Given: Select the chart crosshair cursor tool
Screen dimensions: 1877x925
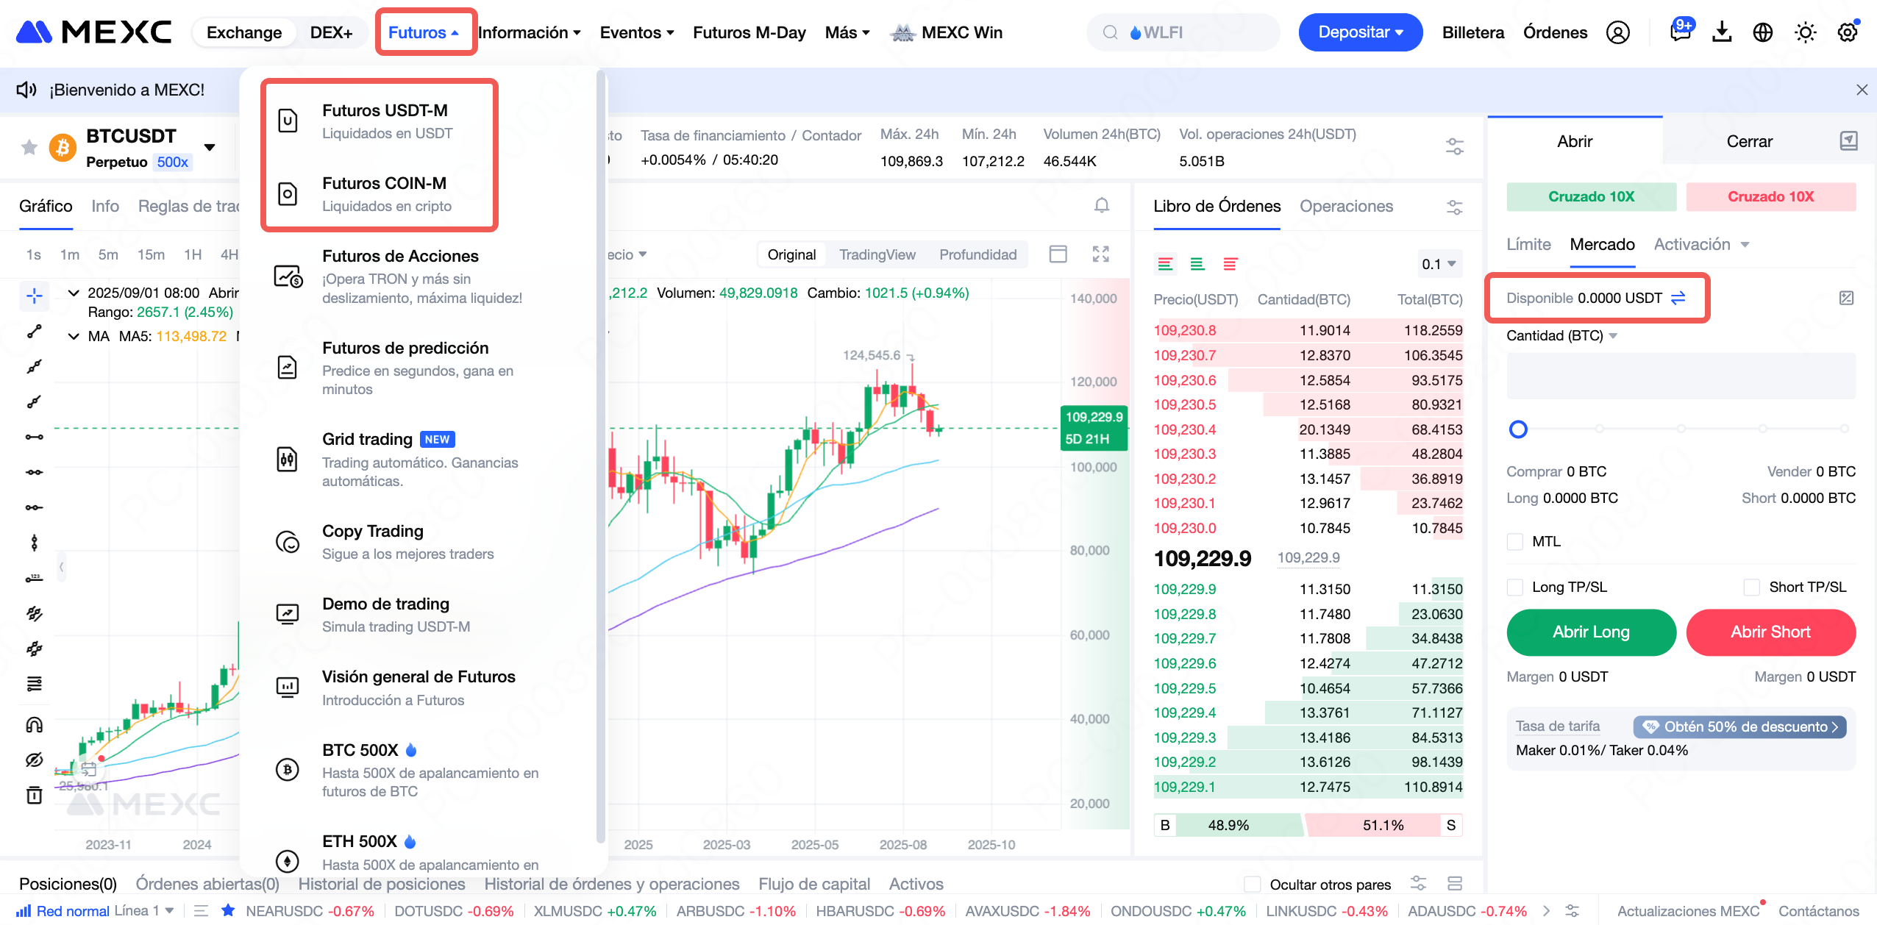Looking at the screenshot, I should click(x=35, y=296).
